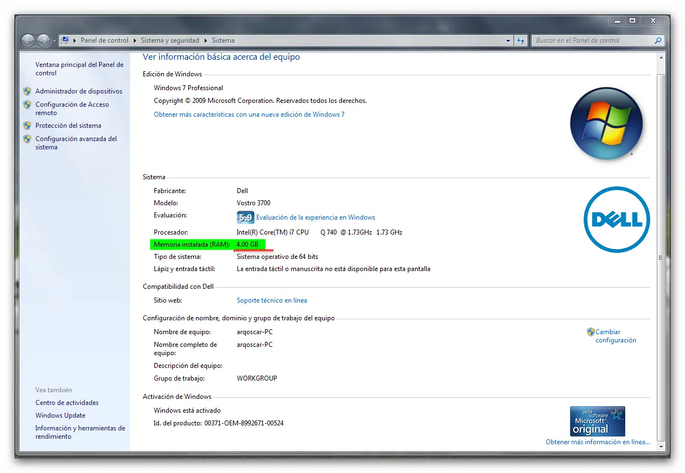Select 'Sistema y seguridad' breadcrumb
685x473 pixels.
tap(170, 40)
